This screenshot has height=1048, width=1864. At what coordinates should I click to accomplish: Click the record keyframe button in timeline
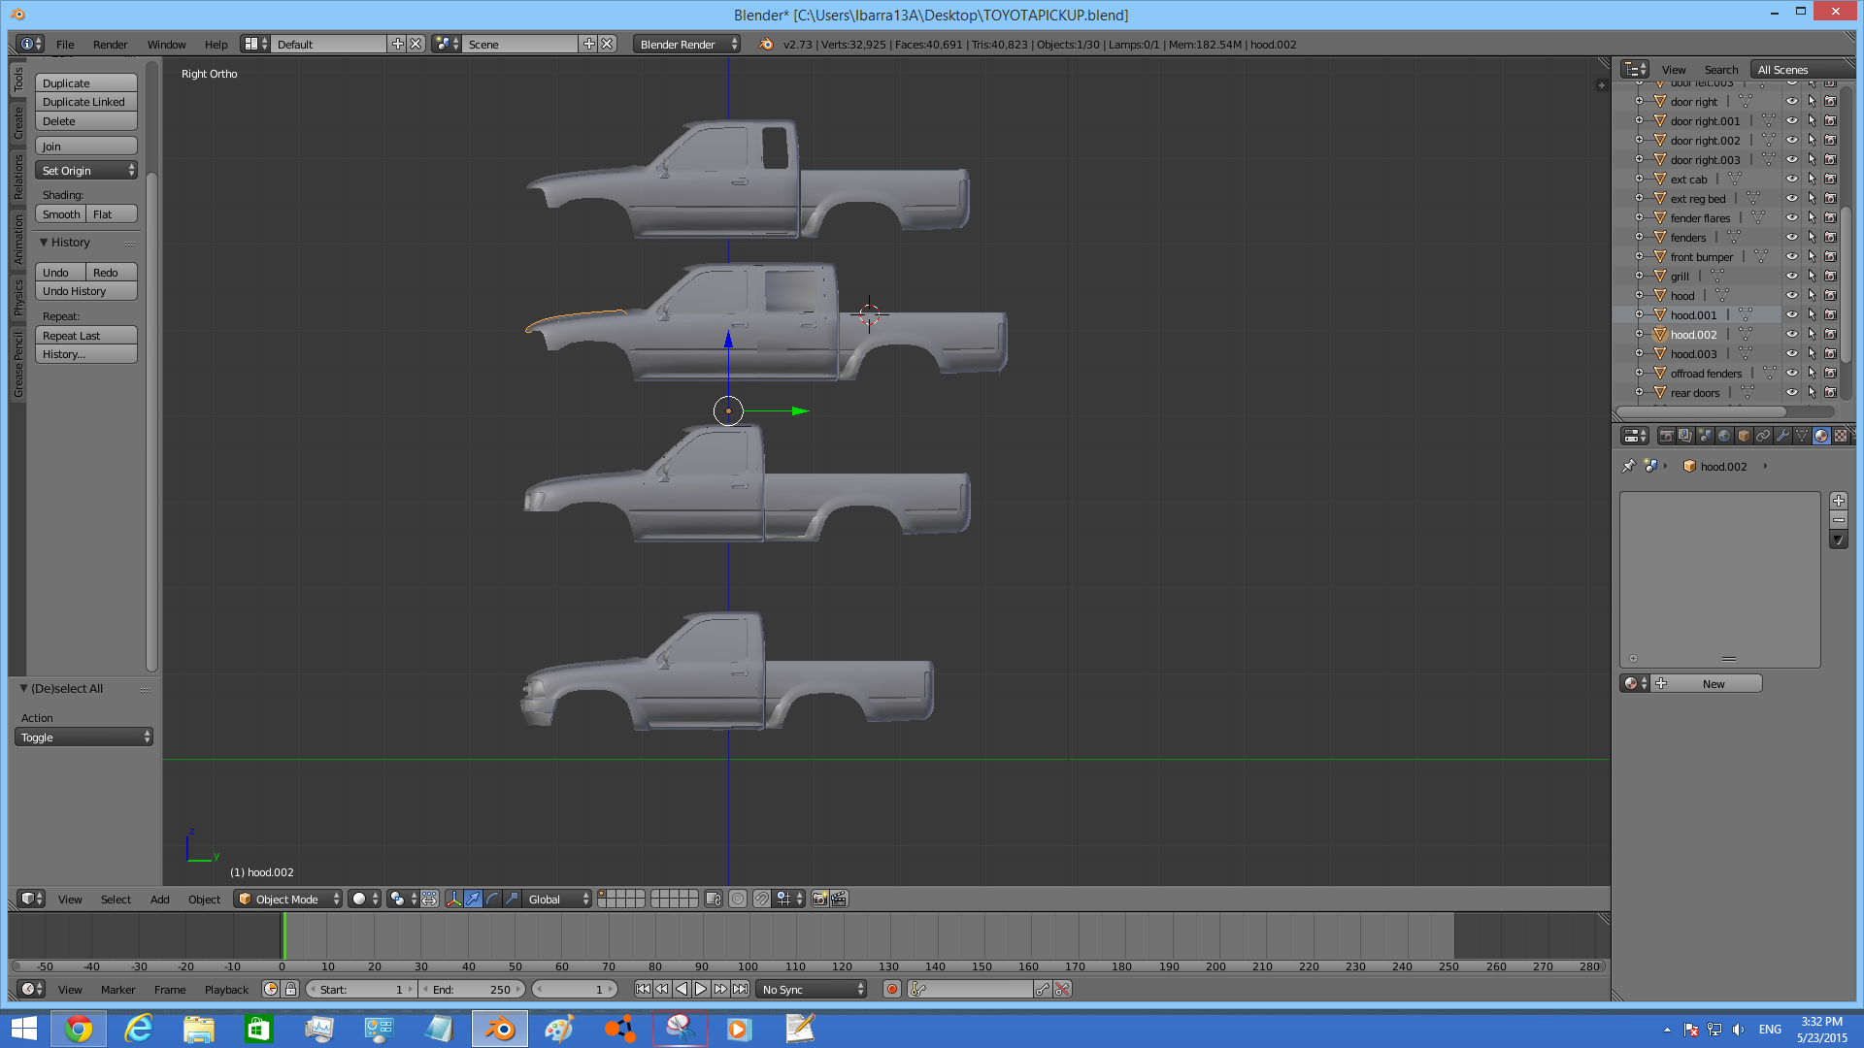[891, 989]
